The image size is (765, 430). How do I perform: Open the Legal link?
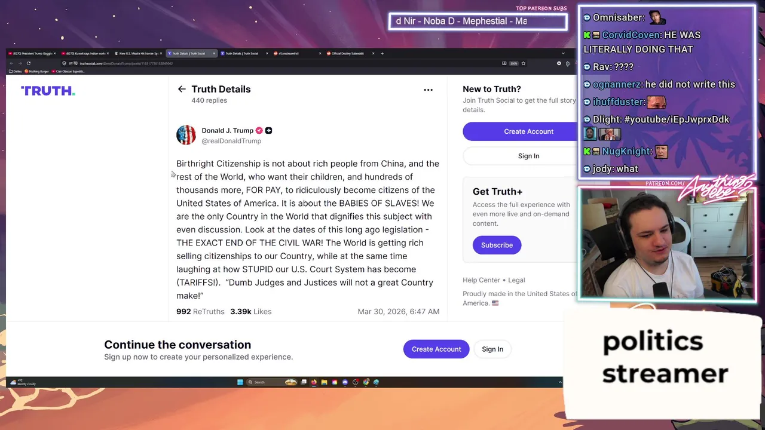(516, 280)
